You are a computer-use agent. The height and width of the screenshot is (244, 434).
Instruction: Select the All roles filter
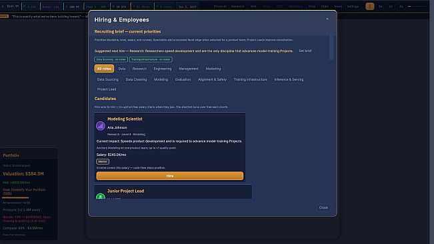pos(104,69)
